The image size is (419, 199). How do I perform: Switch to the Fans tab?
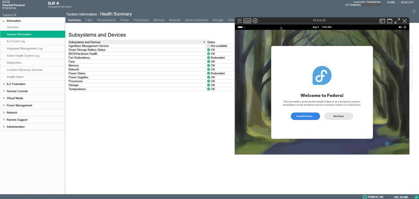coord(89,20)
